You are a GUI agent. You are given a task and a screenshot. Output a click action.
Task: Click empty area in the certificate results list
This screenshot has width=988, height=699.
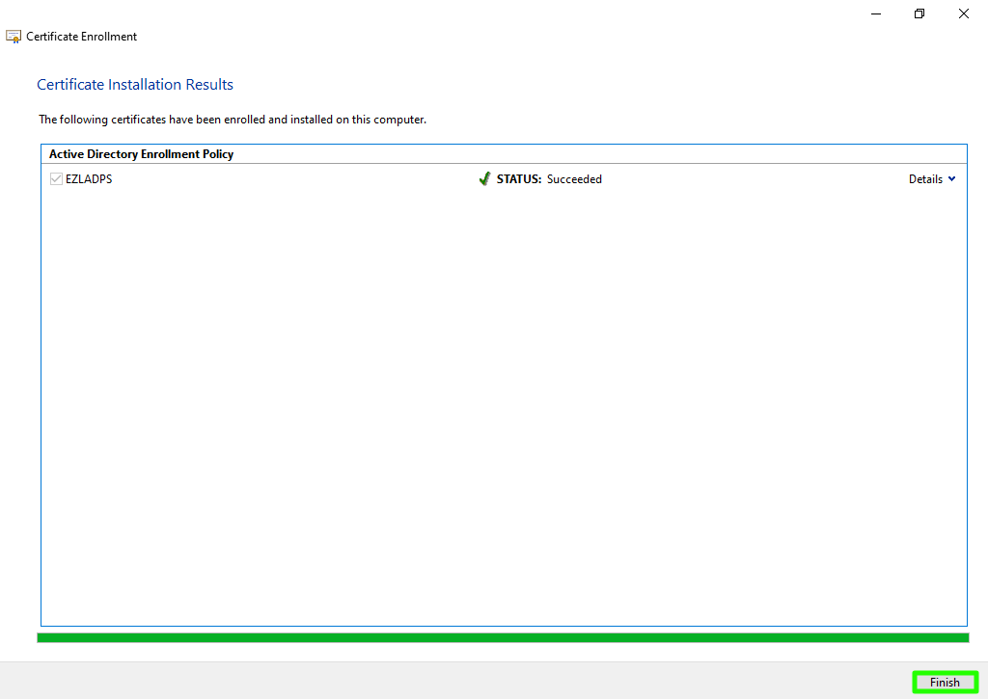[502, 405]
